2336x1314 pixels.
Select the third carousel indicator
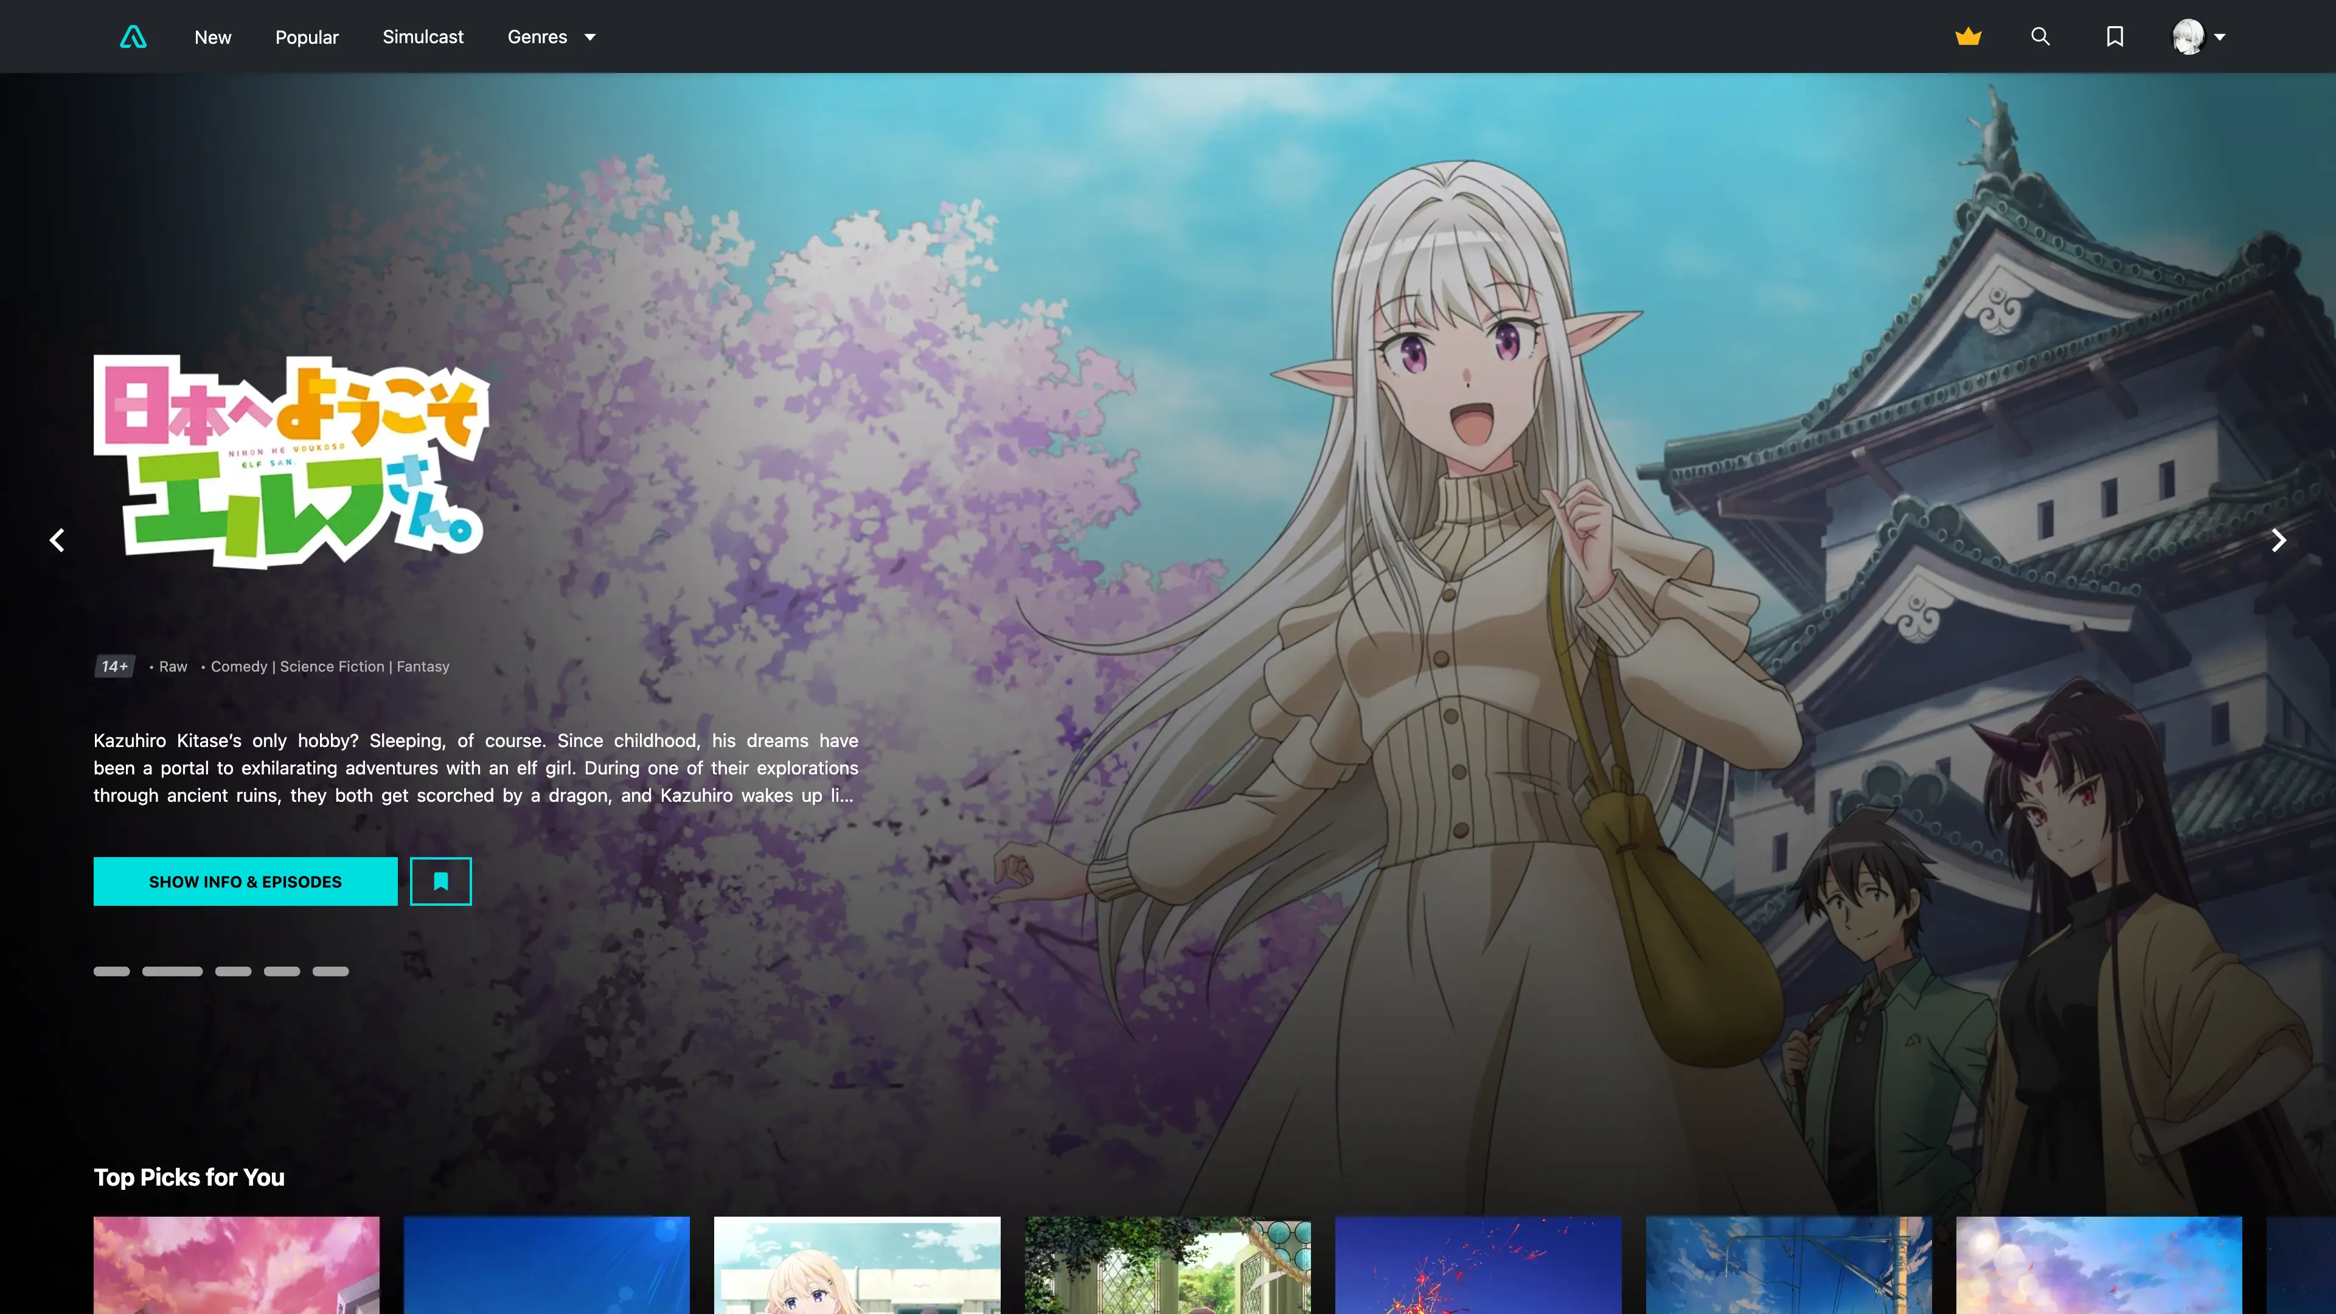[x=233, y=972]
